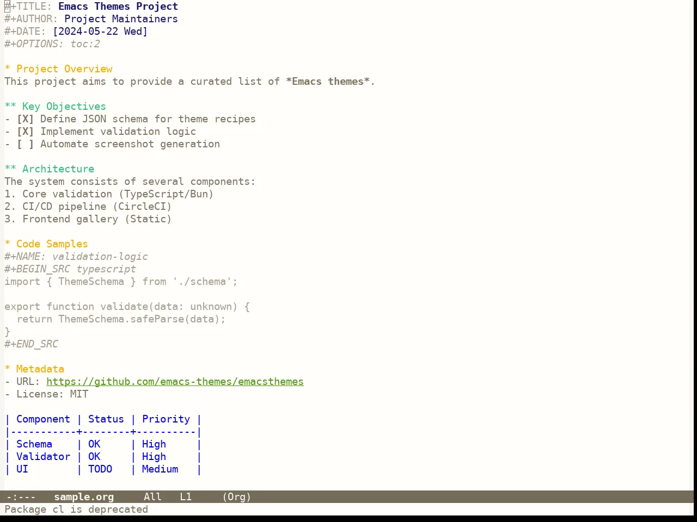
Task: Click the -:--- buffer status indicator
Action: pyautogui.click(x=21, y=497)
